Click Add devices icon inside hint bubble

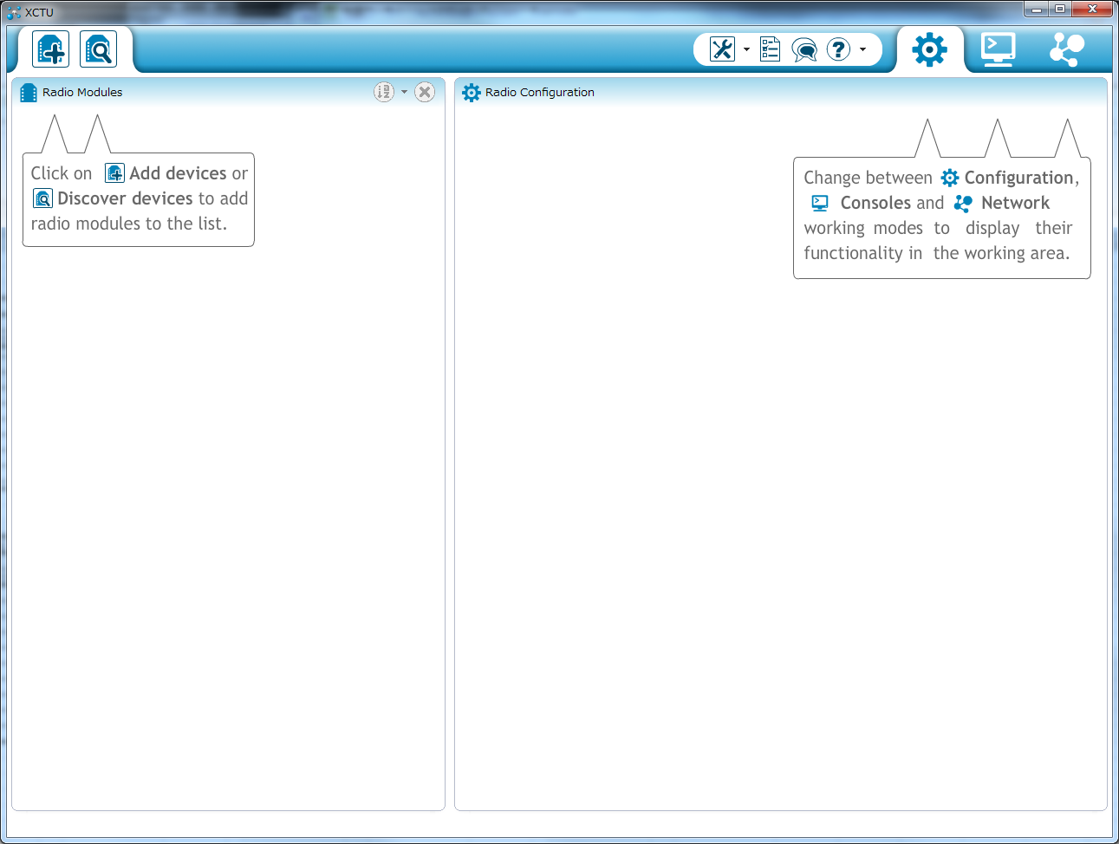point(114,173)
